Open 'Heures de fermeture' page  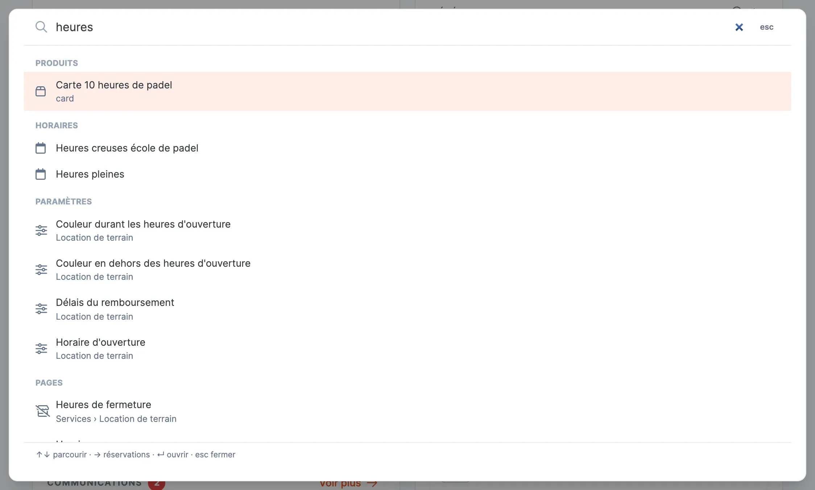(407, 411)
